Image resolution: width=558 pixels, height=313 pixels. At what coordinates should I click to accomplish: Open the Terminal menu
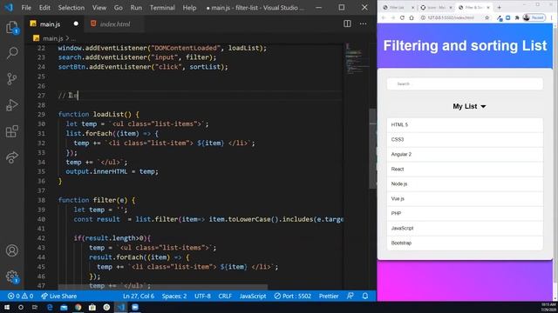pyautogui.click(x=162, y=8)
